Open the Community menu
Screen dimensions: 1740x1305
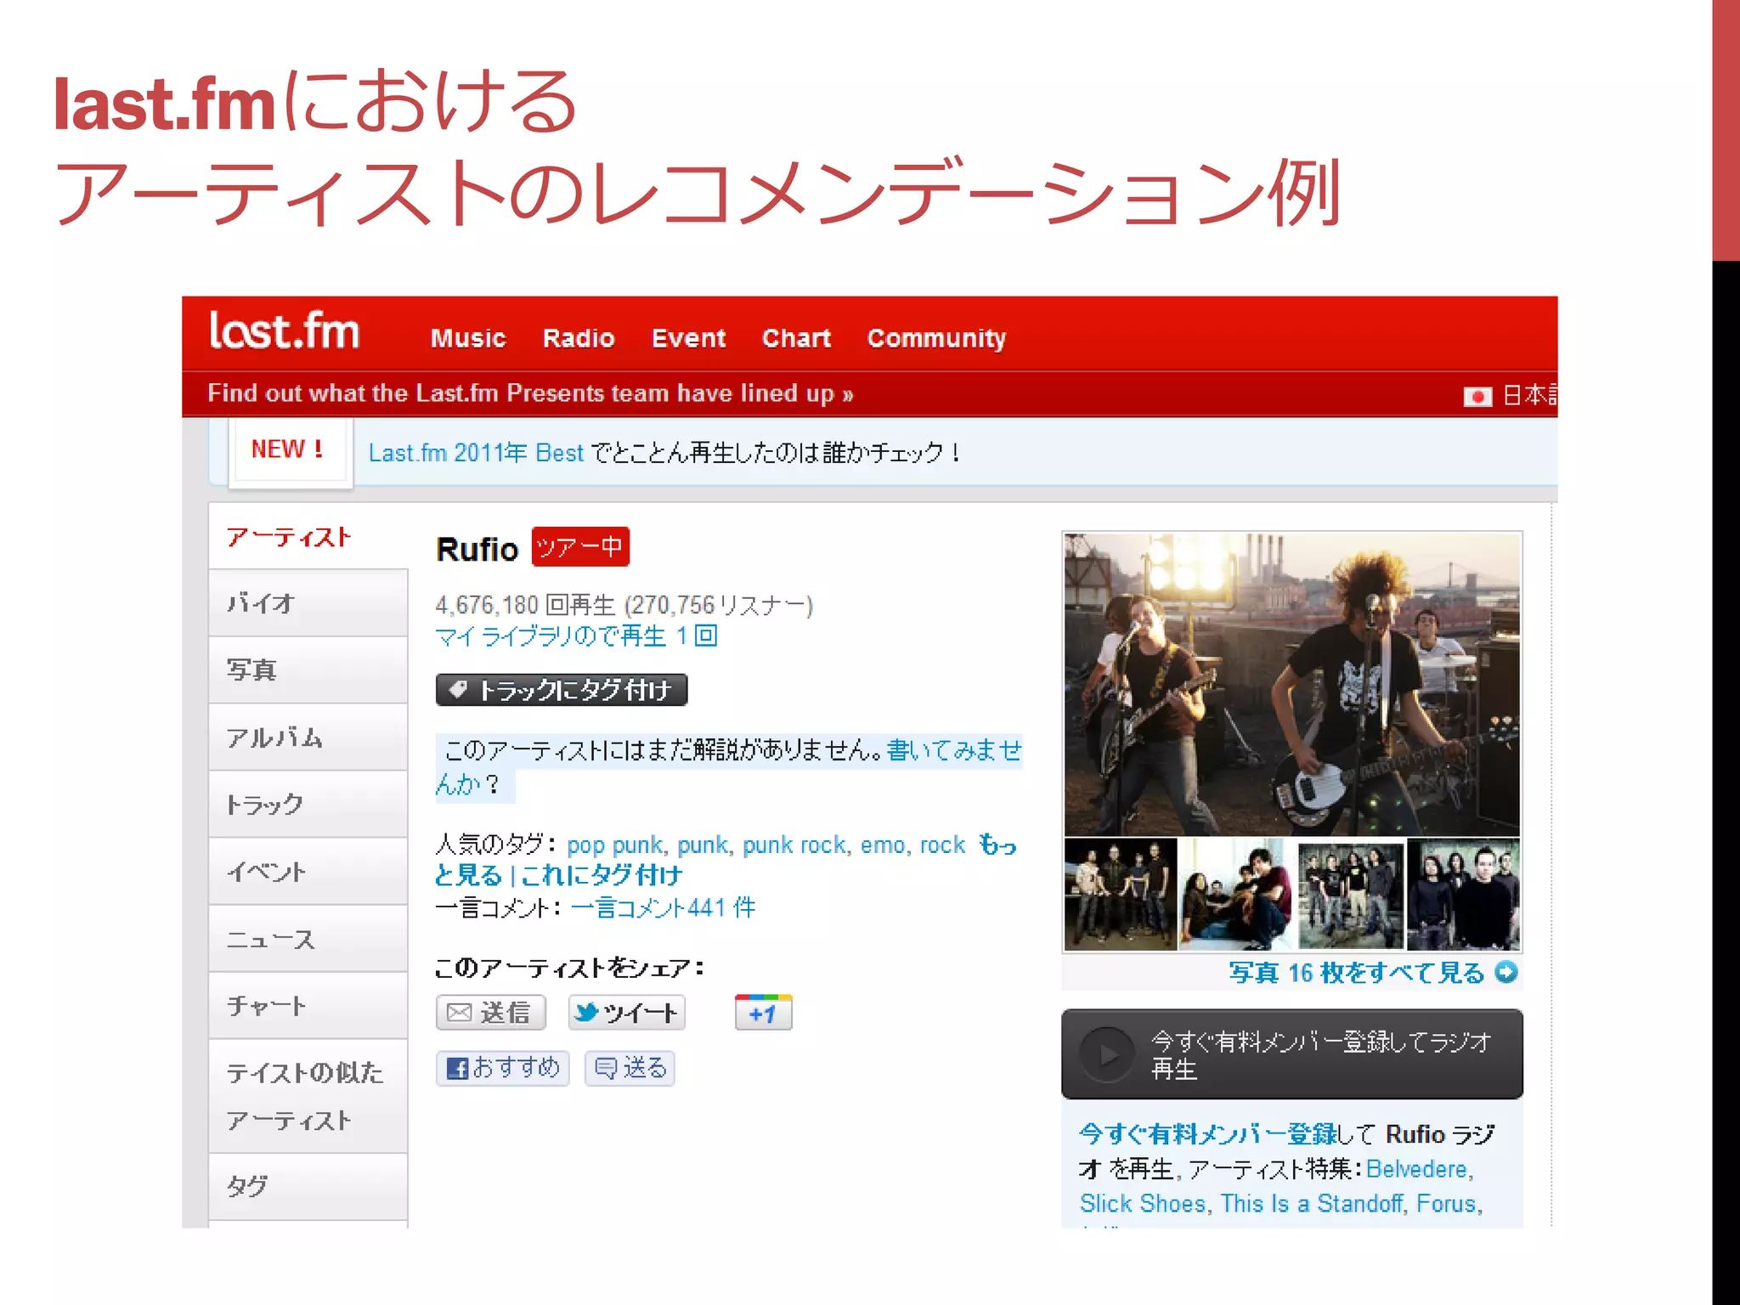(936, 338)
